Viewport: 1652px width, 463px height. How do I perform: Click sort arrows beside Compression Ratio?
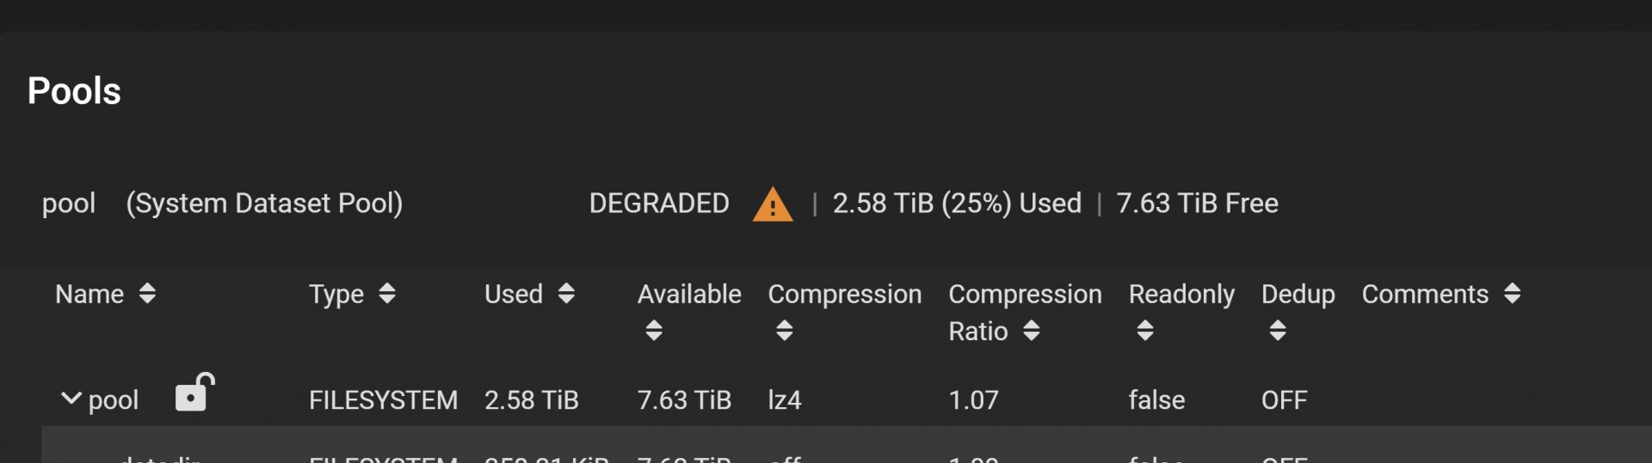tap(1032, 331)
